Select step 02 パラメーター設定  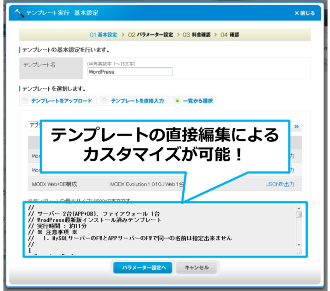151,35
